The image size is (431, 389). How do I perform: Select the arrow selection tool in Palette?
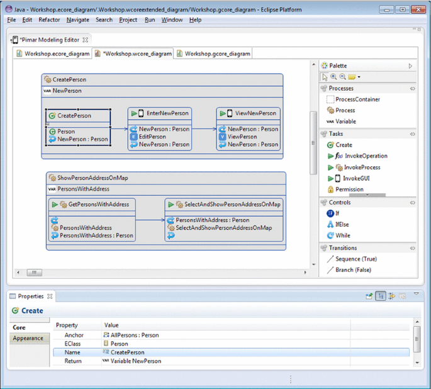tap(325, 77)
